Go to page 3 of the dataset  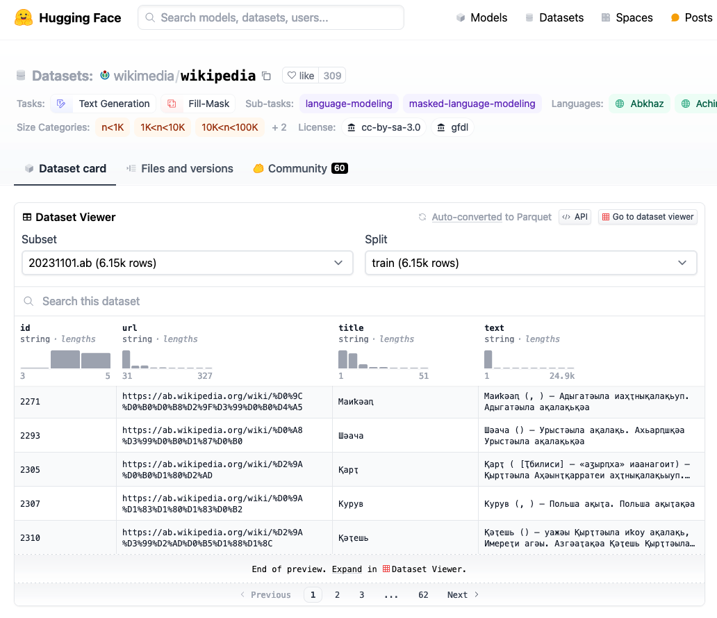point(362,594)
